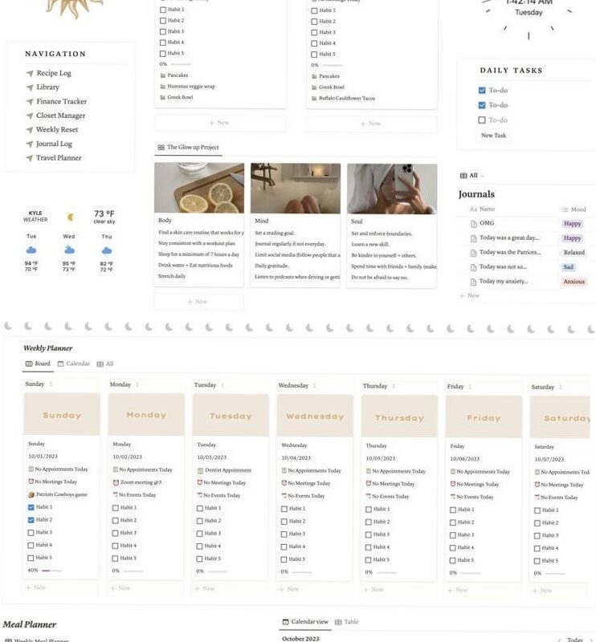Open the Finance Tracker page link
596x642 pixels.
point(62,101)
